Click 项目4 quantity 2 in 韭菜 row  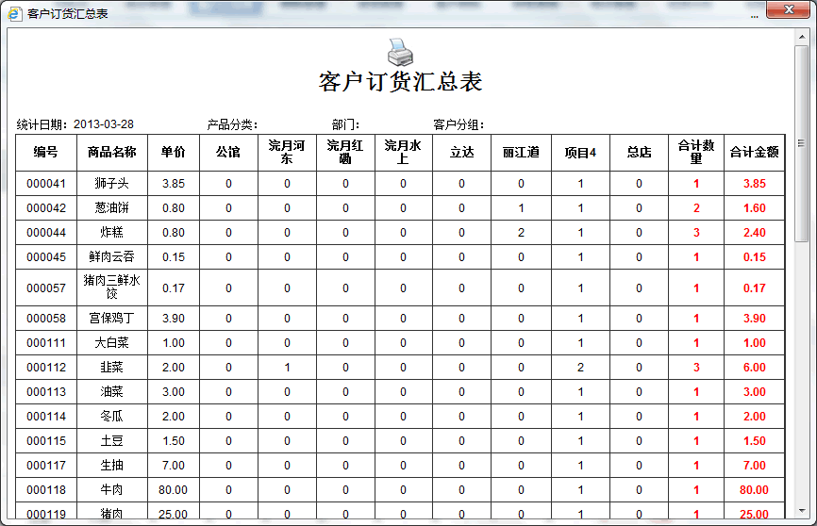[580, 367]
